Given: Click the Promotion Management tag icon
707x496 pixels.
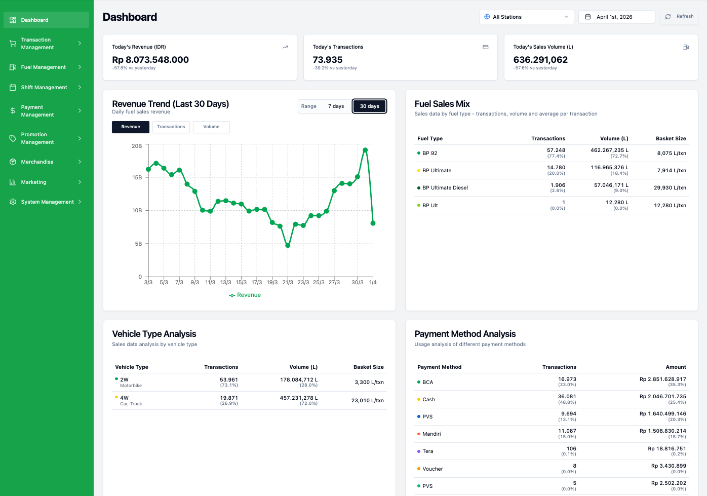Looking at the screenshot, I should coord(13,138).
